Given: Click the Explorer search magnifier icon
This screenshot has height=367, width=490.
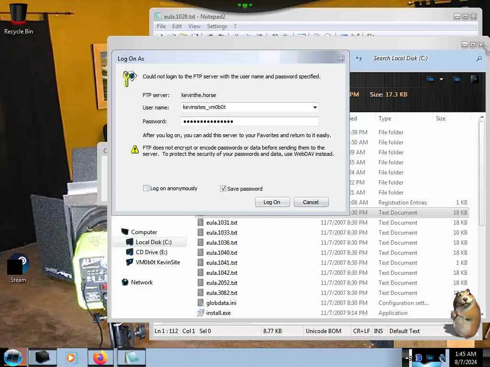Looking at the screenshot, I should pos(479,58).
